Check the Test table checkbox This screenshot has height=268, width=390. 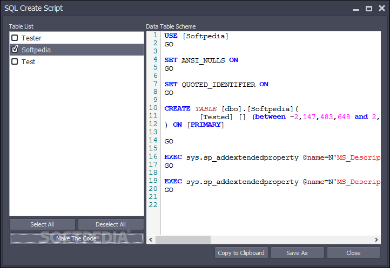15,61
